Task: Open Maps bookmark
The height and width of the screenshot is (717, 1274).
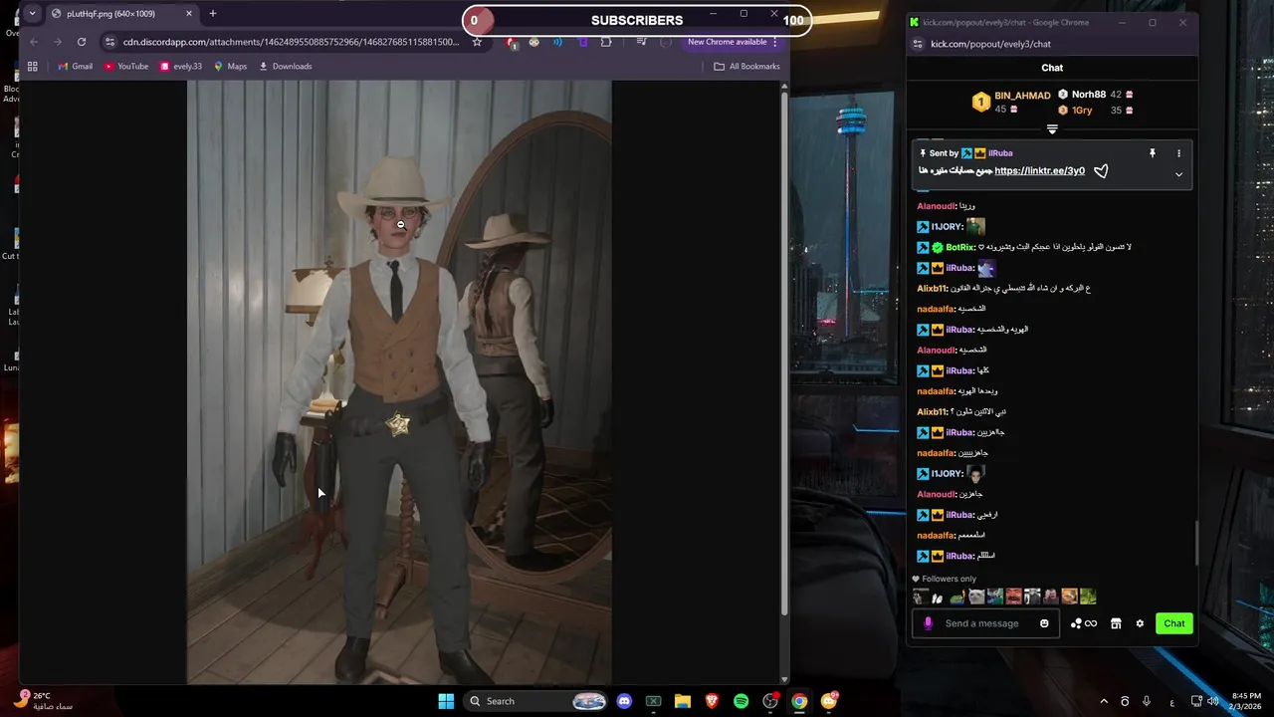Action: click(x=230, y=67)
